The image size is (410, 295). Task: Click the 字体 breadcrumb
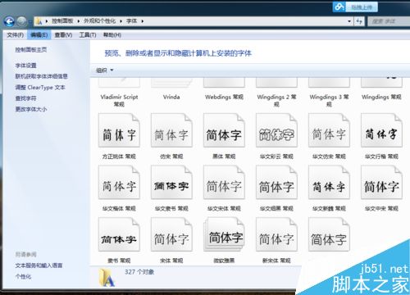pyautogui.click(x=132, y=21)
